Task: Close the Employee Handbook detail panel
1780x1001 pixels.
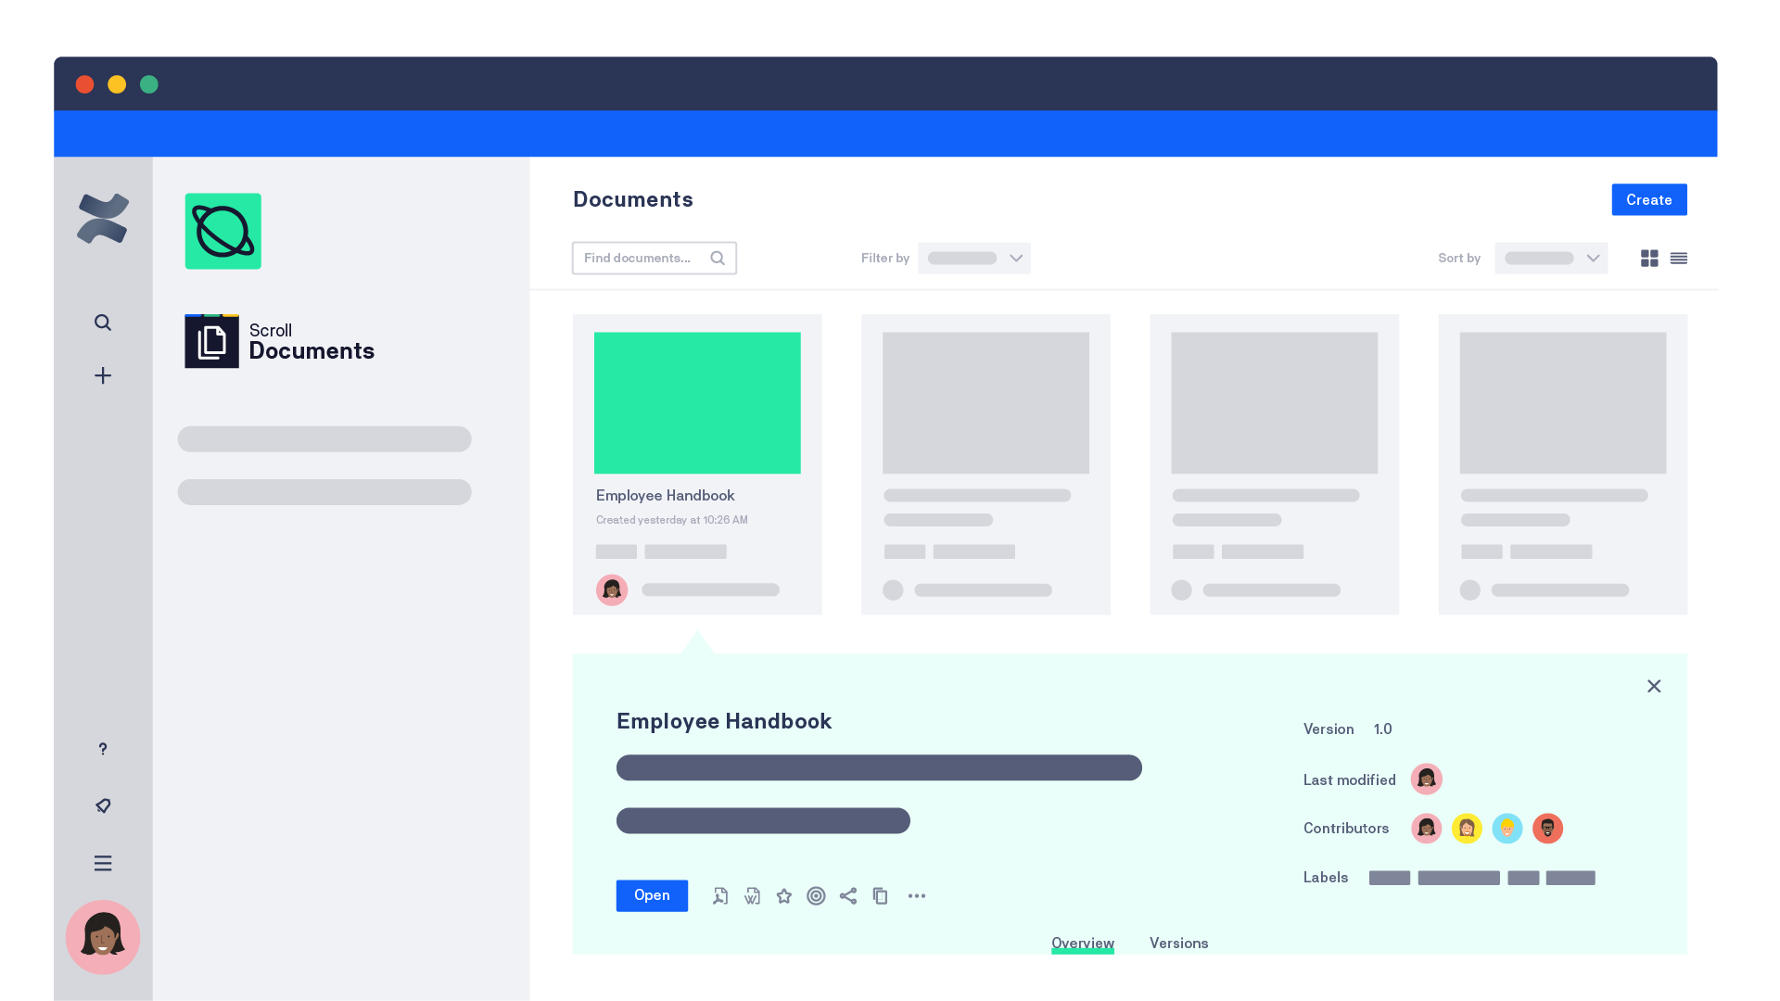Action: tap(1654, 687)
